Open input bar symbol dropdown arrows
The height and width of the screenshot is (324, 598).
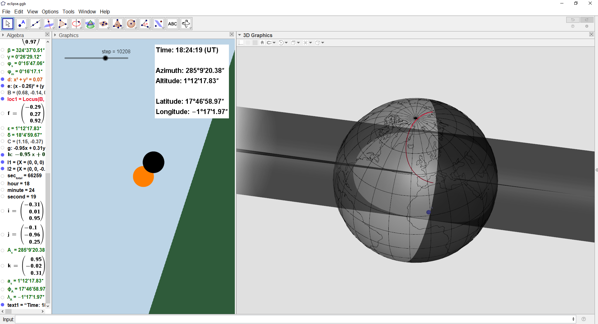573,319
